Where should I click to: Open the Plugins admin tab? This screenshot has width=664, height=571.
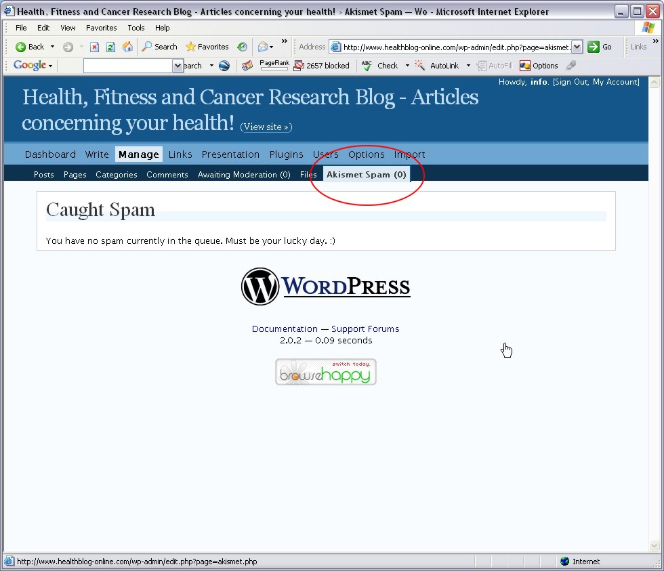point(286,154)
